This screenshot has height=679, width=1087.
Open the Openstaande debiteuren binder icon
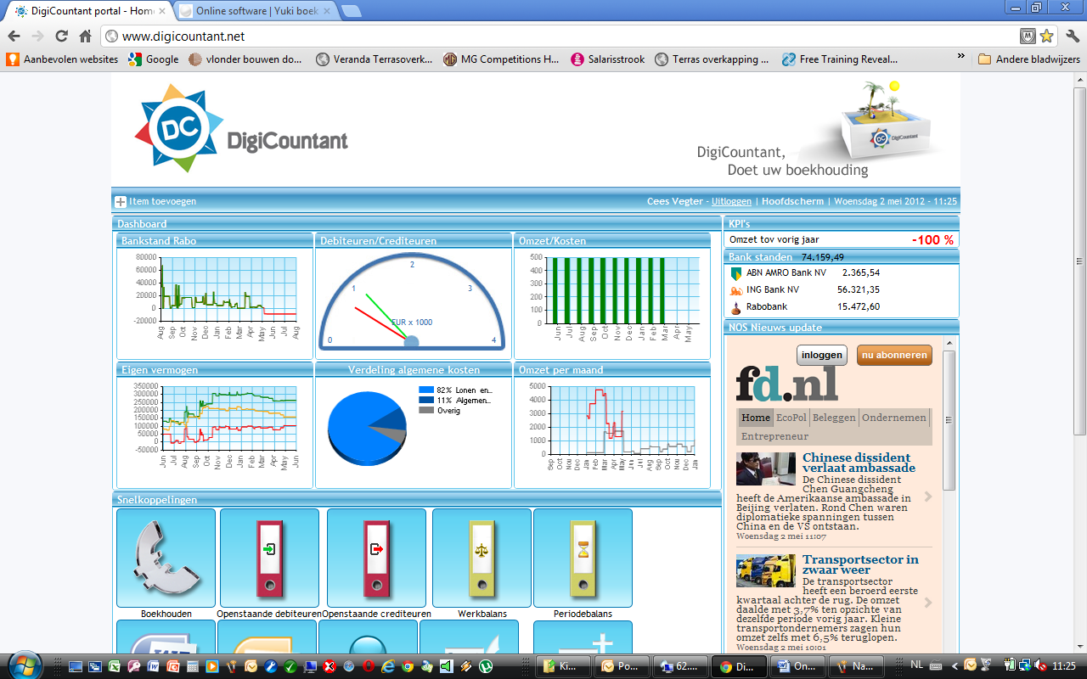(x=269, y=558)
